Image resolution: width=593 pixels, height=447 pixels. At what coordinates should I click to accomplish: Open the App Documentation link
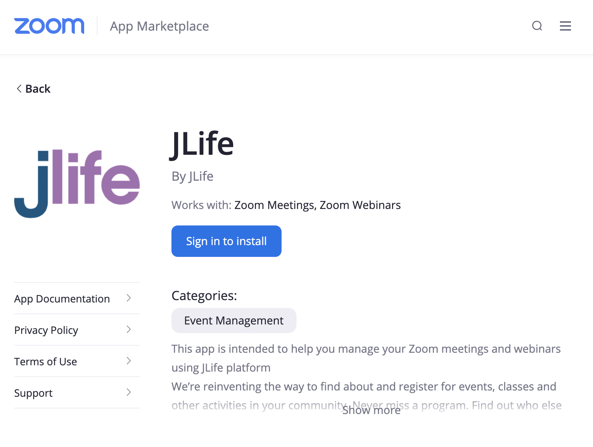click(62, 299)
